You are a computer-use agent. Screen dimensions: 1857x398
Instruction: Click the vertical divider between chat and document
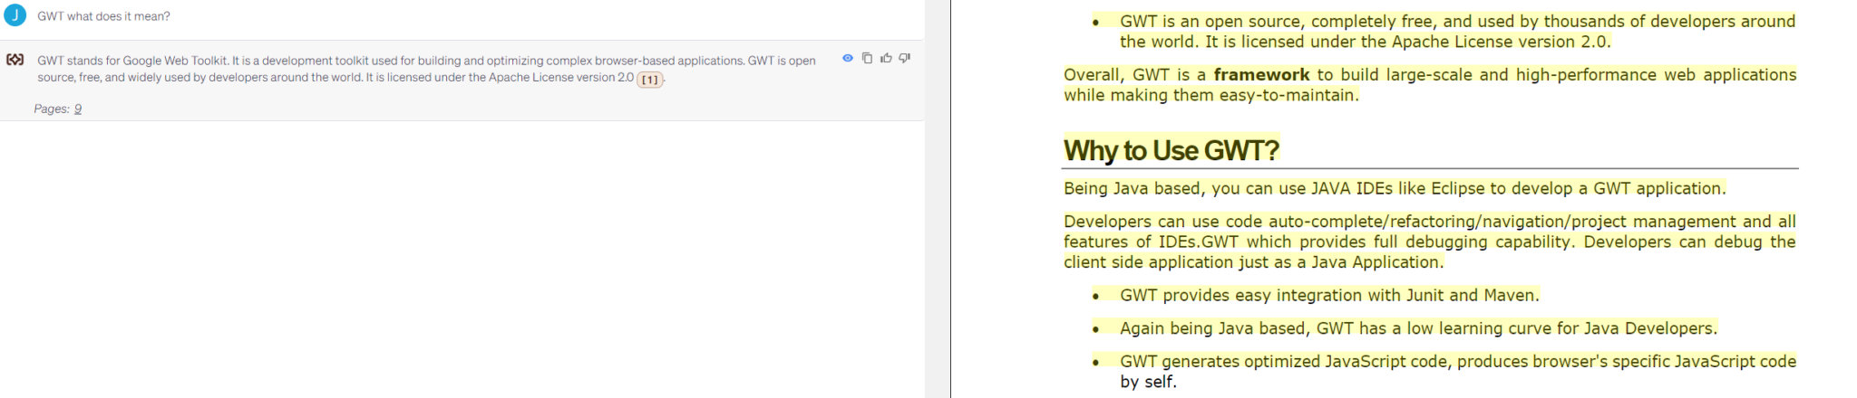pyautogui.click(x=950, y=199)
